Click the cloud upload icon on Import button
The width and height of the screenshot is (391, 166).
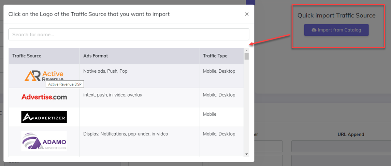(x=314, y=30)
